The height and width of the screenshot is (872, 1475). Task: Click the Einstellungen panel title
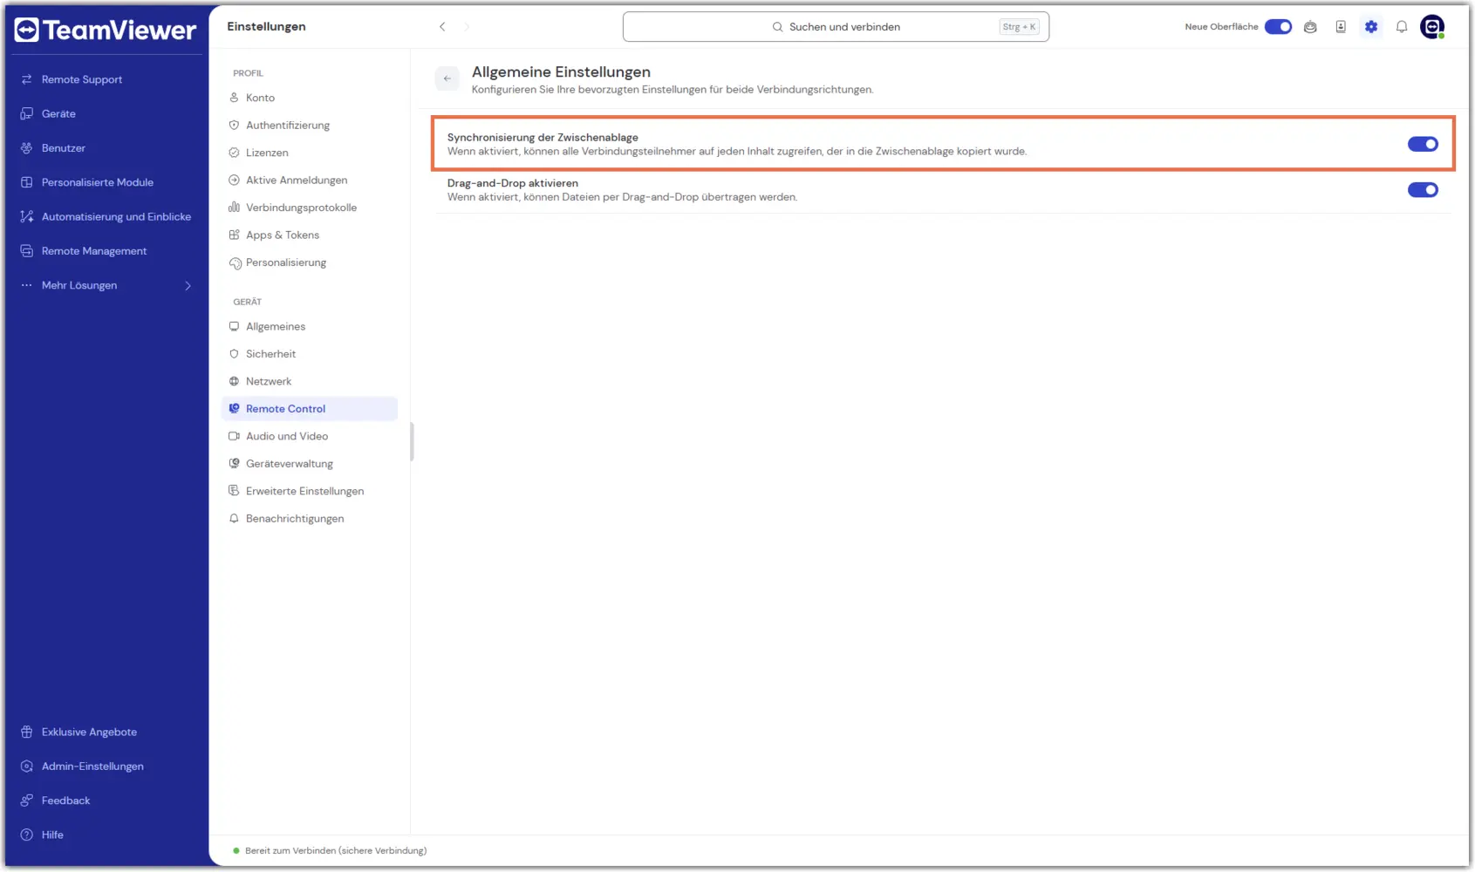(x=266, y=27)
